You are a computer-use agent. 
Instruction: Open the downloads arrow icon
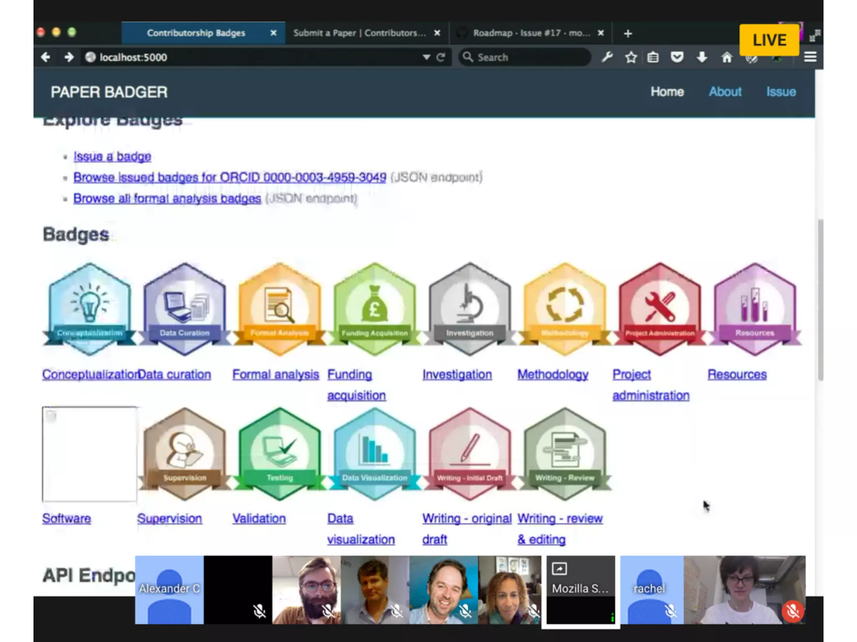pos(702,57)
